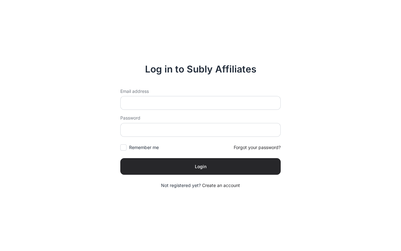
Task: Follow the Create an account link
Action: (x=221, y=185)
